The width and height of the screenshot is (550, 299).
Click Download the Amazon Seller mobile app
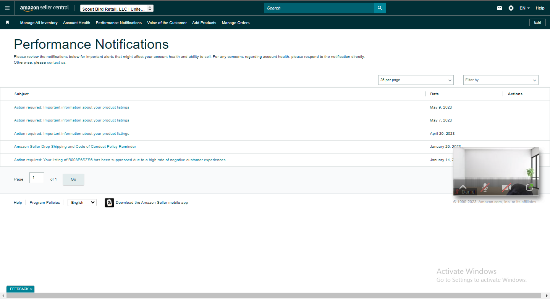[152, 203]
